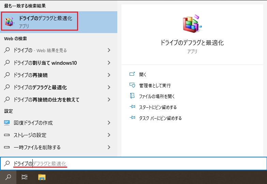
Task: Click the large defrag app icon in preview pane
Action: [192, 24]
